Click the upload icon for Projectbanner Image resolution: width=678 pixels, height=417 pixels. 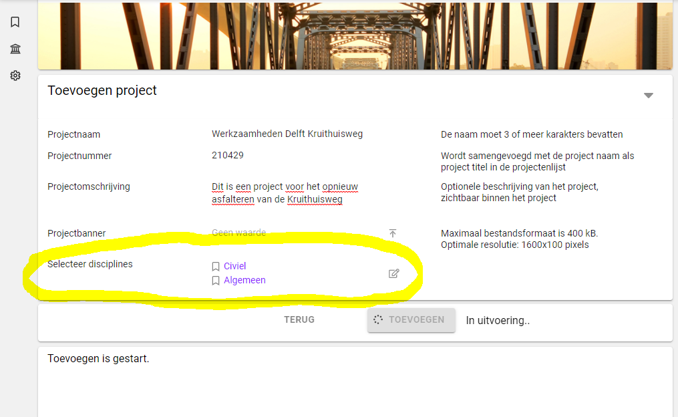click(393, 233)
